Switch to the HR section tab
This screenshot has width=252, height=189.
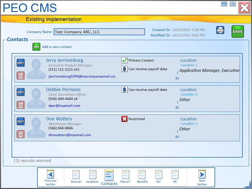click(x=175, y=177)
